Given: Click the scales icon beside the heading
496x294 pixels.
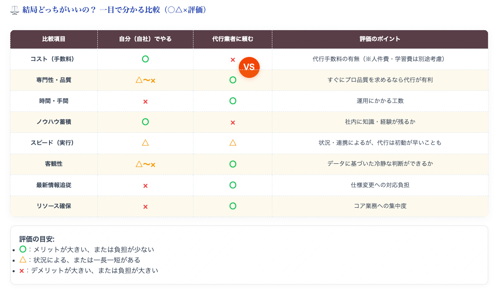Looking at the screenshot, I should (15, 10).
